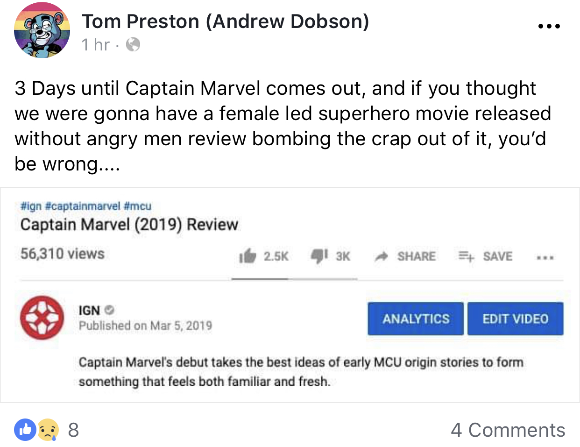Open the #ign hashtag link
This screenshot has width=580, height=447.
(x=31, y=206)
